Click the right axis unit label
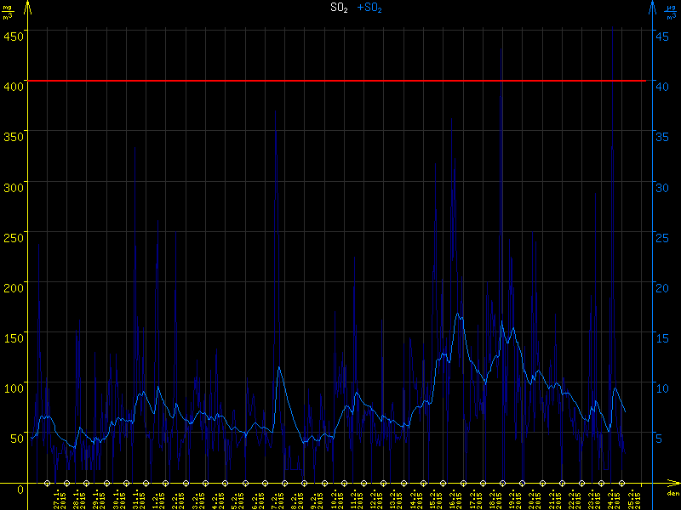Screen dimensions: 681x510 click(671, 11)
